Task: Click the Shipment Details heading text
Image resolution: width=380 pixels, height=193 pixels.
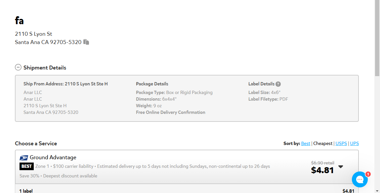Action: [x=45, y=68]
